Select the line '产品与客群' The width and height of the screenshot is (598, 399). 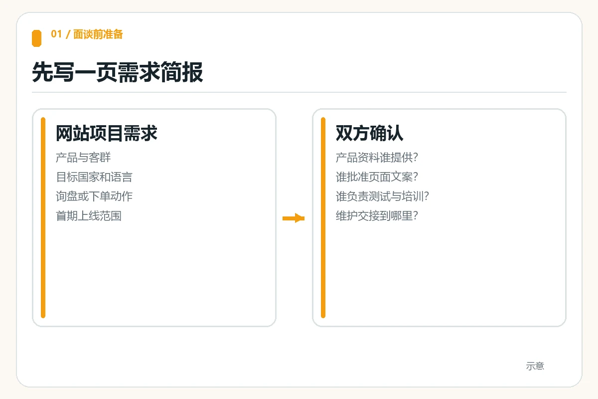point(83,158)
